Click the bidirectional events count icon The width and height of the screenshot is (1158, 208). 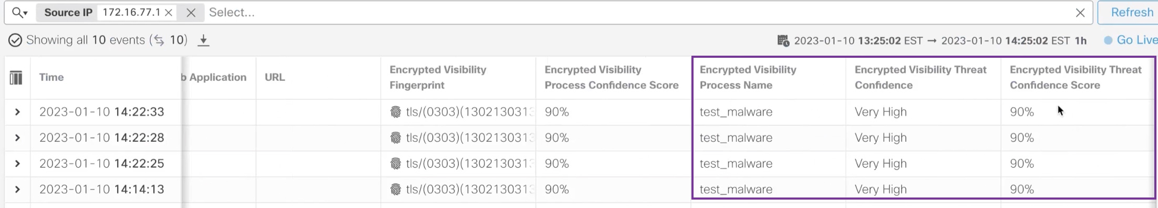point(159,40)
